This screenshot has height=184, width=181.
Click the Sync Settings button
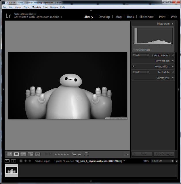tap(164, 154)
